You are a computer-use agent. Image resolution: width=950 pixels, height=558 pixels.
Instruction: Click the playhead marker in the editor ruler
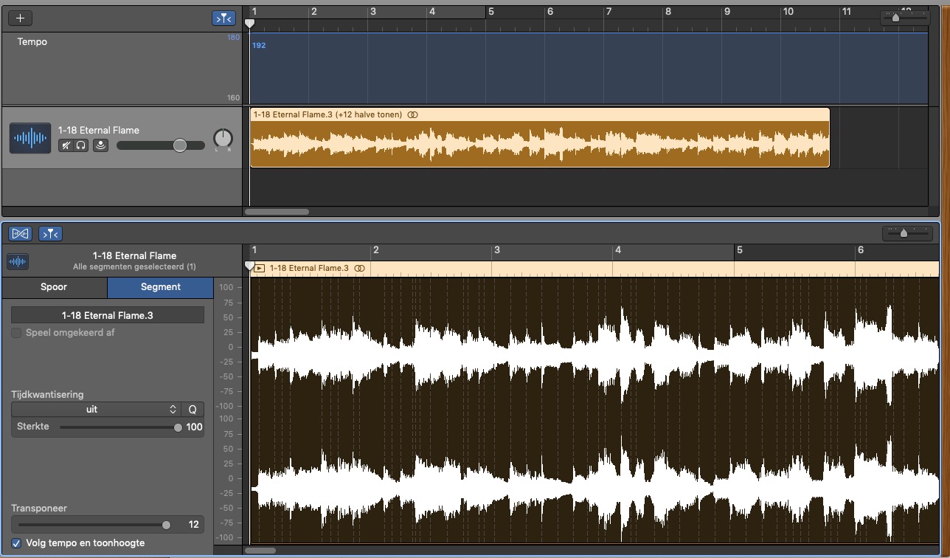[249, 264]
